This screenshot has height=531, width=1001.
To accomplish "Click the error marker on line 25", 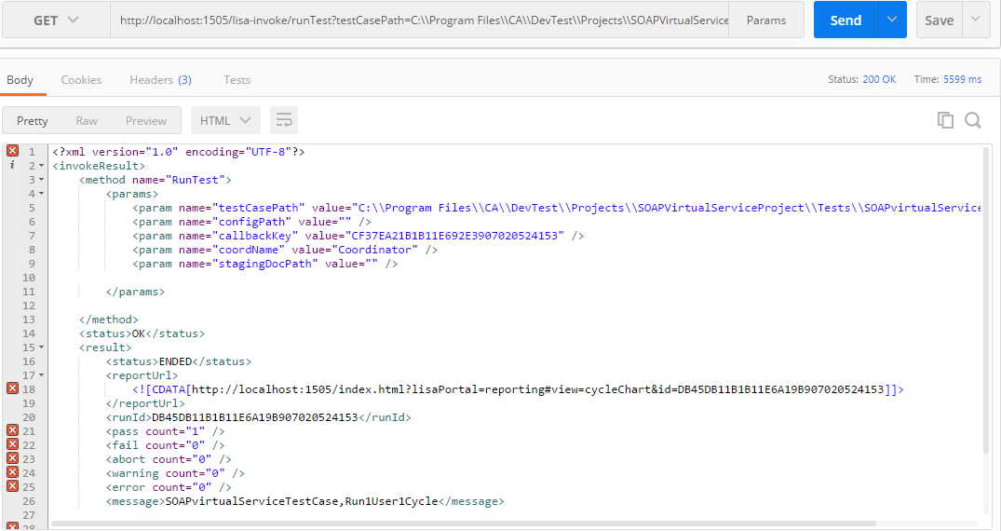I will (13, 487).
